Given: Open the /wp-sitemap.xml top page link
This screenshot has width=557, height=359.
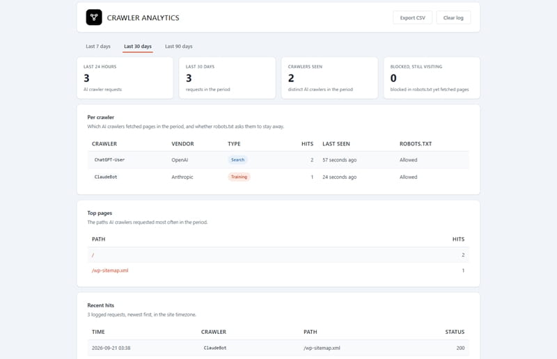Looking at the screenshot, I should [x=110, y=271].
